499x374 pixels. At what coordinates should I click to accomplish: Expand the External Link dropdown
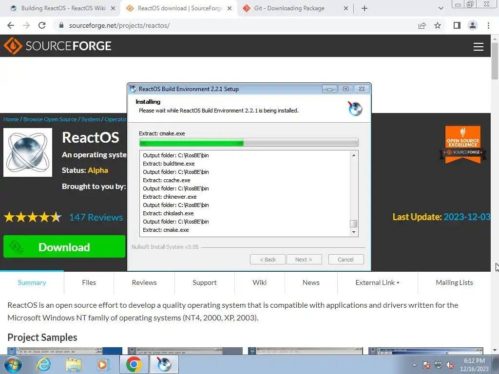(x=377, y=282)
